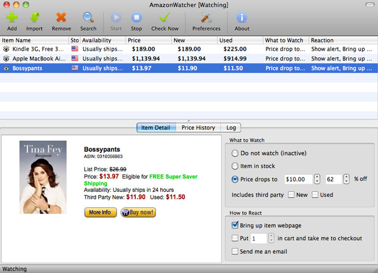378x273 pixels.
Task: Enable third party Used checkbox
Action: 315,194
